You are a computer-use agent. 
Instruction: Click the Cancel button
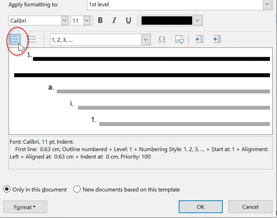tap(250, 207)
